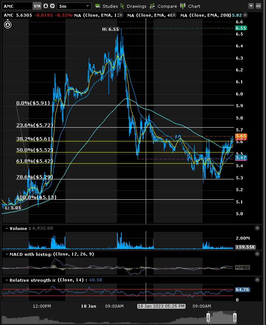
Task: Grab the left handle of the range slider
Action: pyautogui.click(x=208, y=317)
